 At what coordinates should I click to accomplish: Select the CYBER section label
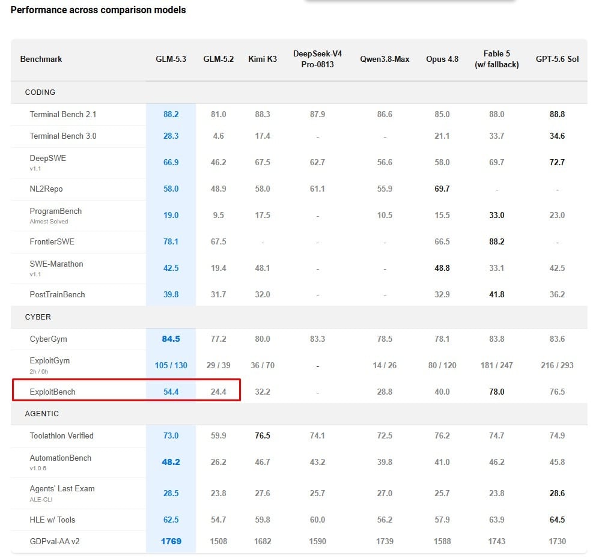(38, 317)
